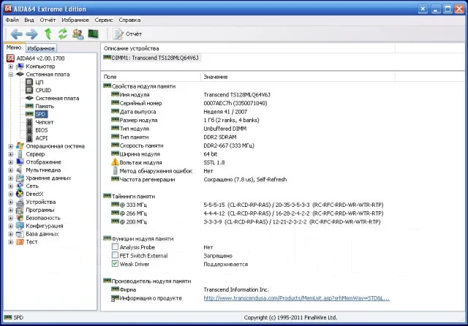Refresh using the green circular arrows icon
The image size is (468, 326).
pyautogui.click(x=63, y=34)
